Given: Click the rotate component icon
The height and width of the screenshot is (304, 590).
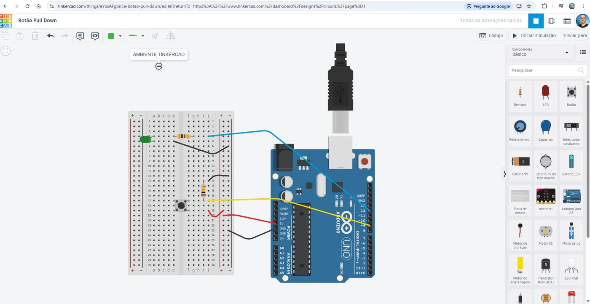Looking at the screenshot, I should point(155,36).
